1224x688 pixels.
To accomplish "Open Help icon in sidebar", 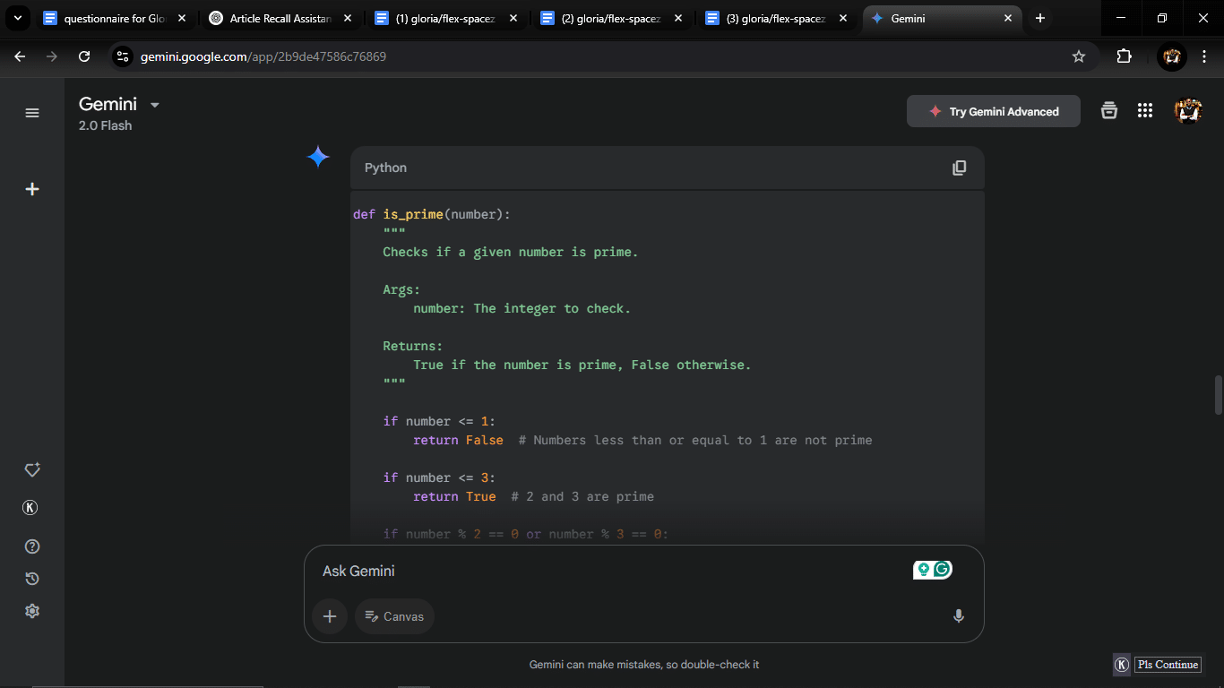I will tap(32, 546).
